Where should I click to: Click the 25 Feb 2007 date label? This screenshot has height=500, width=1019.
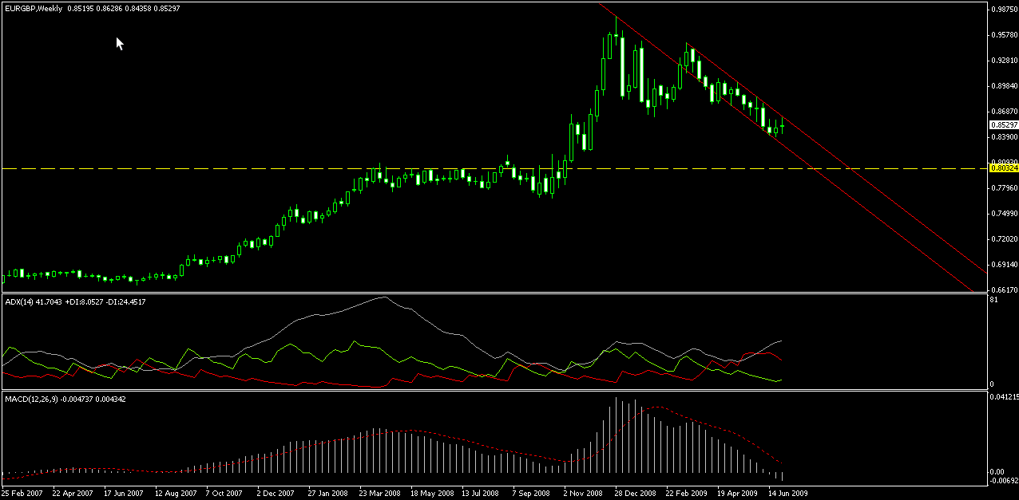22,494
